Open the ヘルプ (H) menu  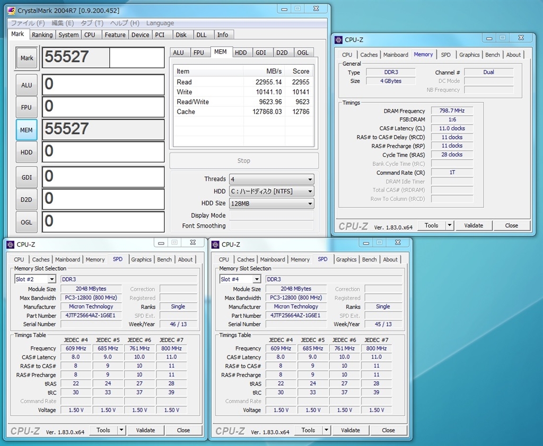pyautogui.click(x=125, y=23)
